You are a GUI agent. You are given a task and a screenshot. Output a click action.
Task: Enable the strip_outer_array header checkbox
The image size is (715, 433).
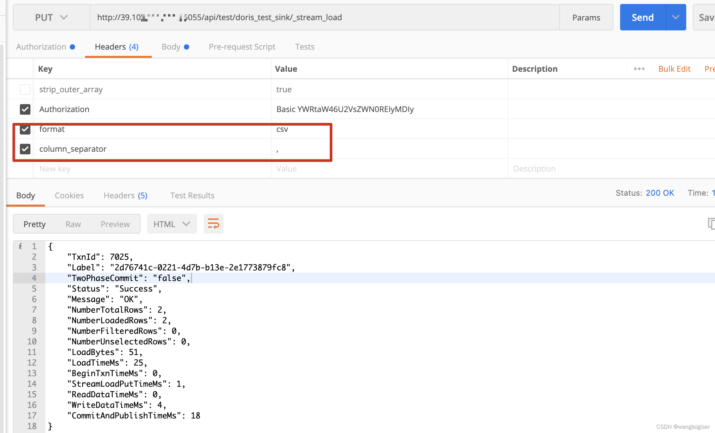pos(25,90)
